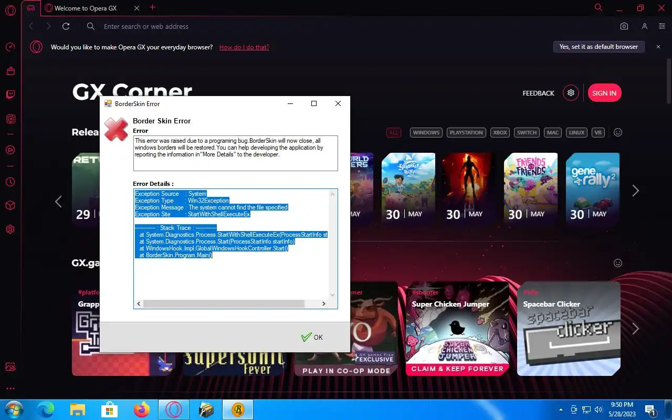Go back with the back arrow

[31, 26]
